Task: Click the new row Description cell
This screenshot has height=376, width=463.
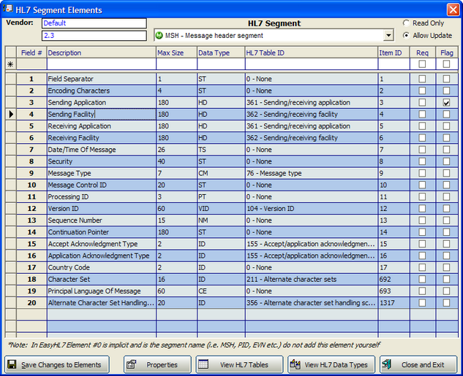Action: tap(102, 64)
